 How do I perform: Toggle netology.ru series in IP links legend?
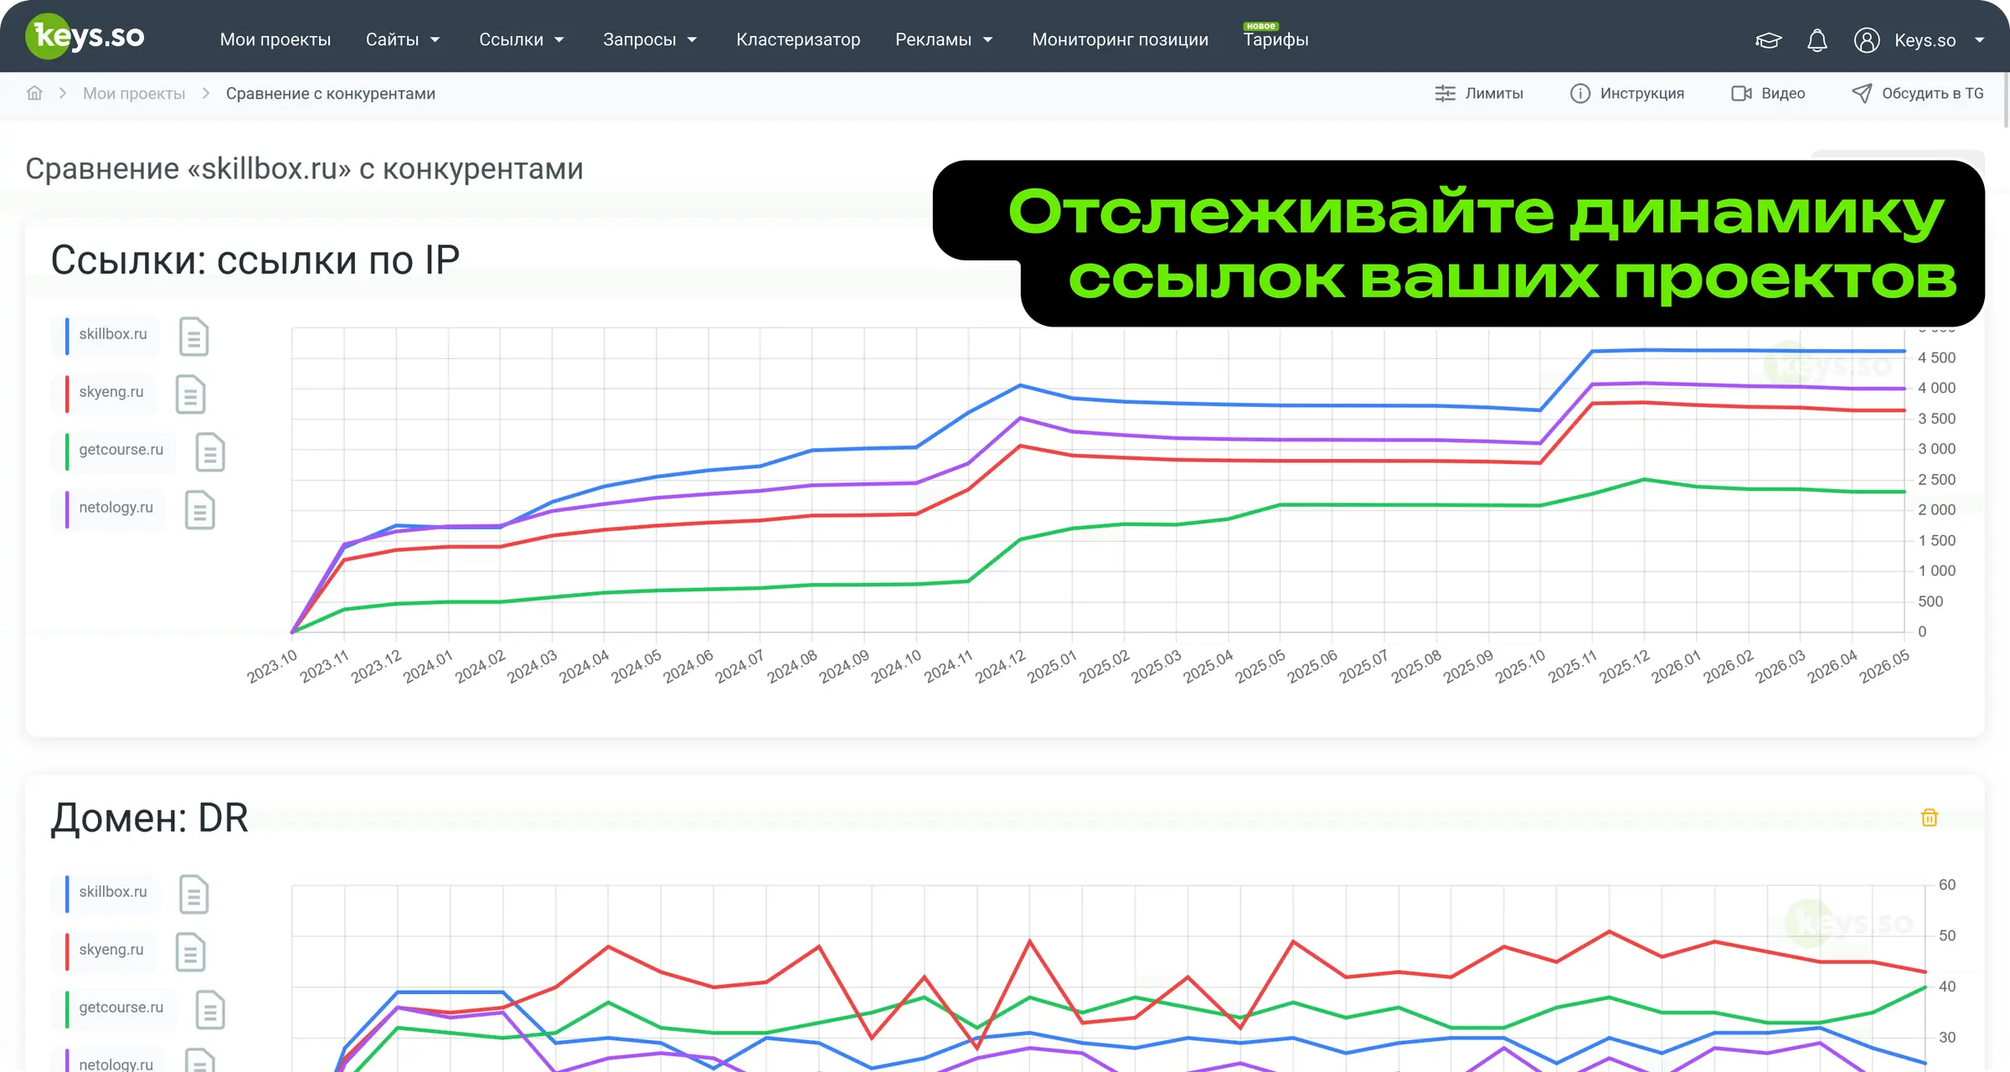click(x=110, y=508)
